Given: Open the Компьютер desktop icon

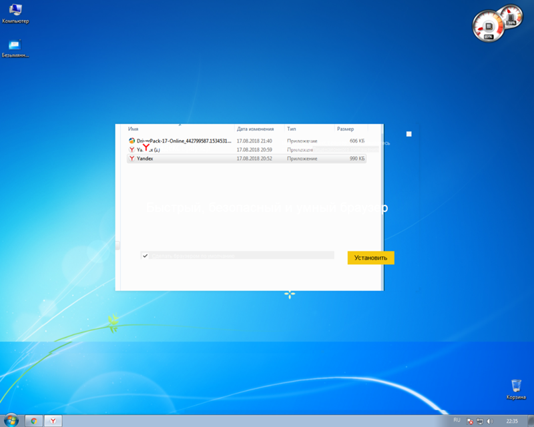Looking at the screenshot, I should [x=15, y=13].
